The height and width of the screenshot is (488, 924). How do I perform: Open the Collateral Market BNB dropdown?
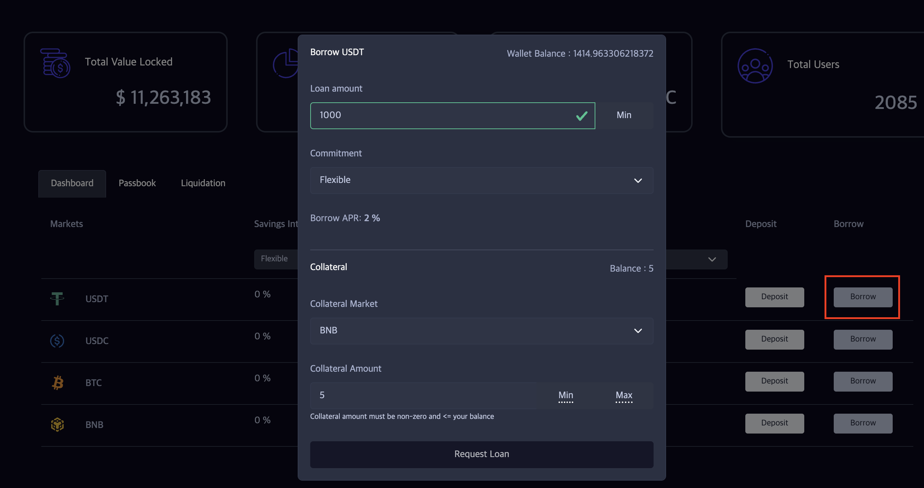pyautogui.click(x=482, y=331)
